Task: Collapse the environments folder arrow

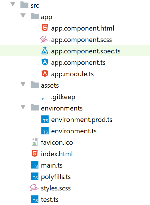Action: 23,107
